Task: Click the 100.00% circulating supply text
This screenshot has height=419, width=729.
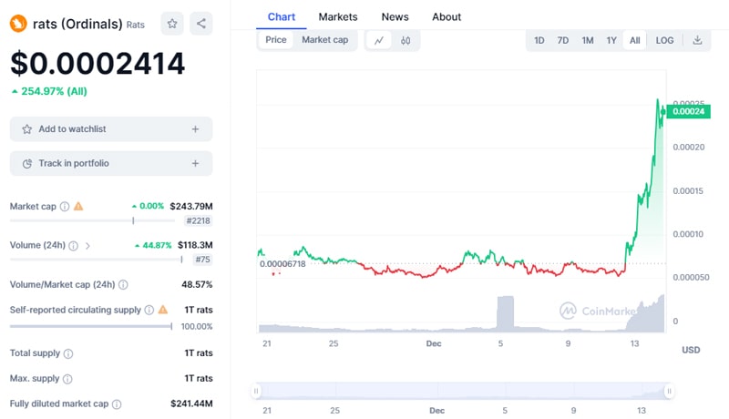Action: 197,327
